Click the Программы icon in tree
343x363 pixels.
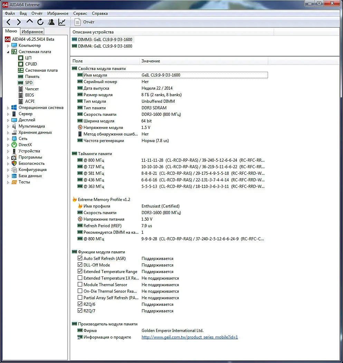click(14, 158)
